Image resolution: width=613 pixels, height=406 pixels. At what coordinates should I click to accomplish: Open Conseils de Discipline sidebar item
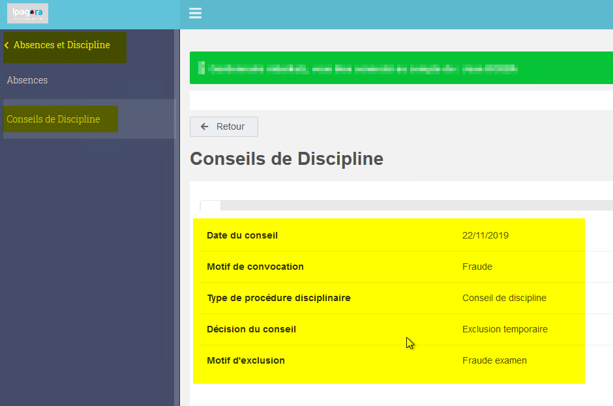pos(53,119)
